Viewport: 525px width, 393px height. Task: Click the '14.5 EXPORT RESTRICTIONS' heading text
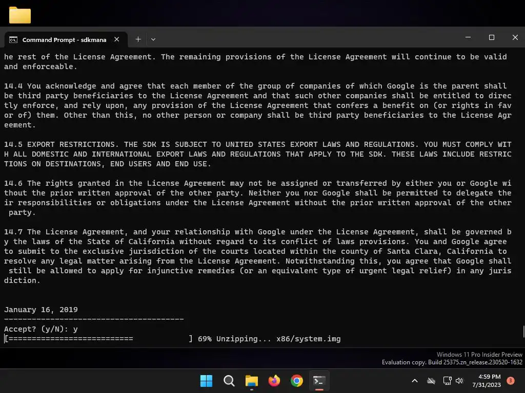[x=62, y=144]
